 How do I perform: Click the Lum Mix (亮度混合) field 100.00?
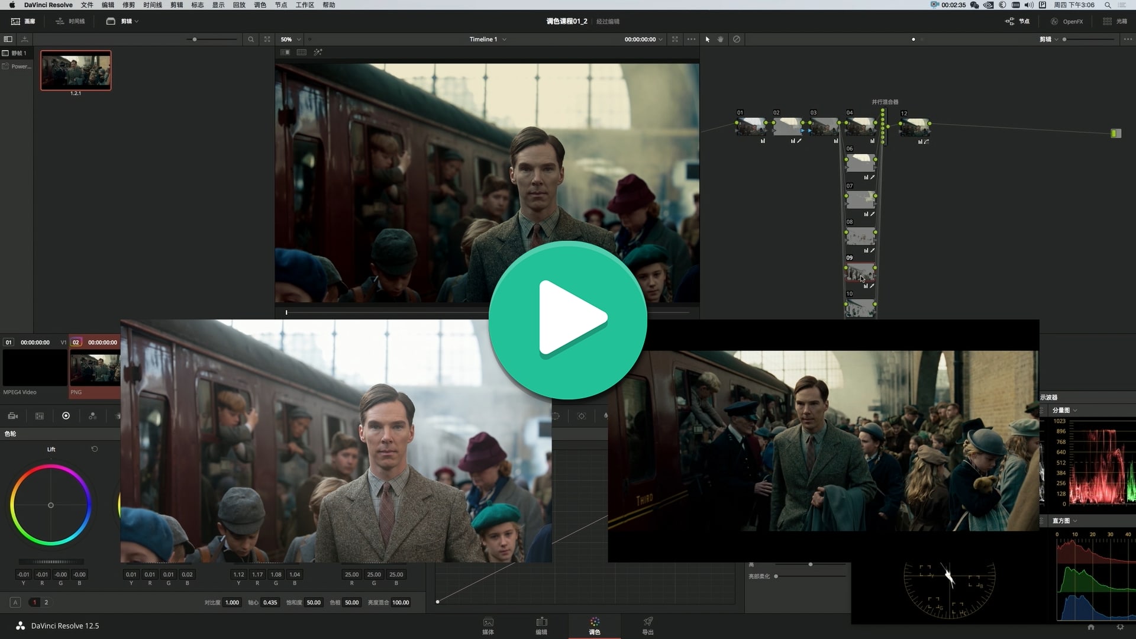pos(401,602)
